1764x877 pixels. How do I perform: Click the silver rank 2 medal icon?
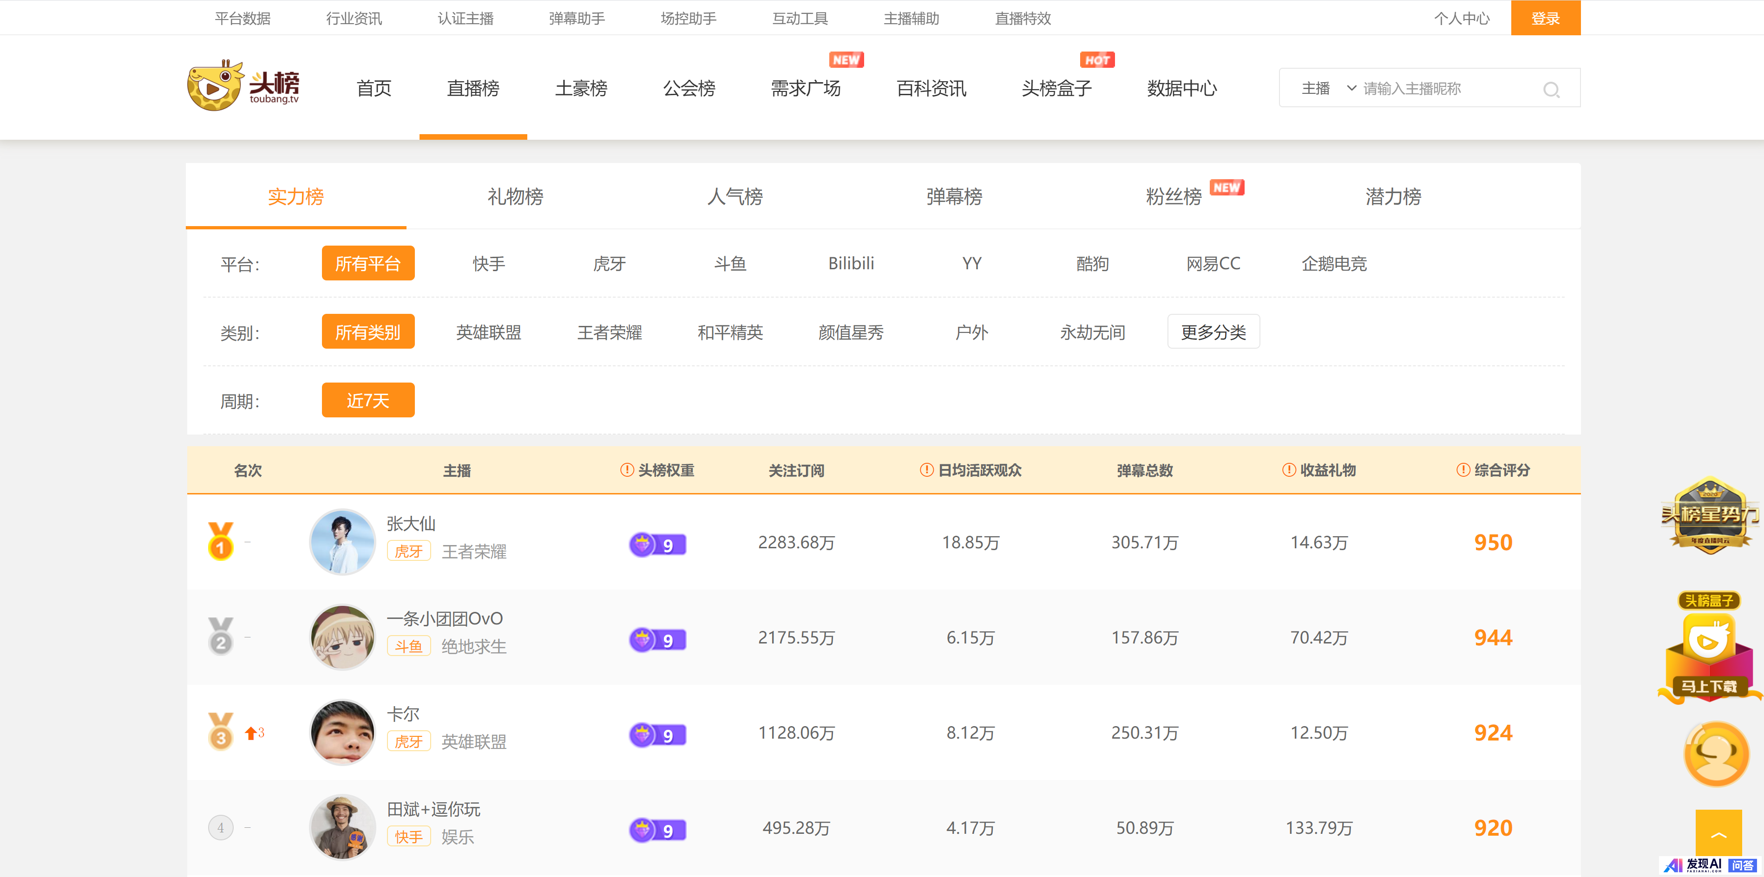(221, 636)
